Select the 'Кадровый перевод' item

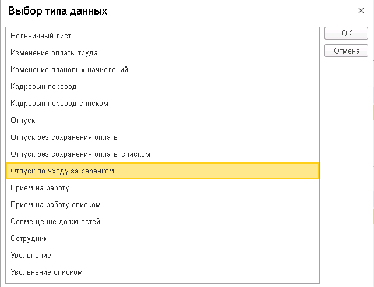click(x=44, y=87)
